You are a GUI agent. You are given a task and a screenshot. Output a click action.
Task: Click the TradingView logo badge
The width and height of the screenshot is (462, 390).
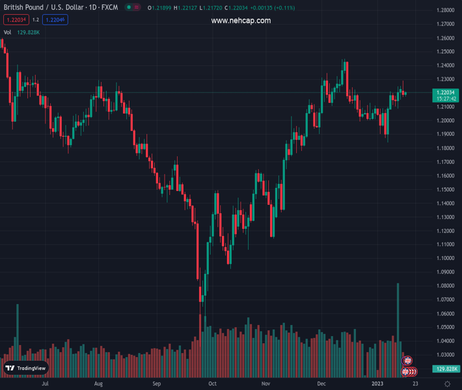25,368
